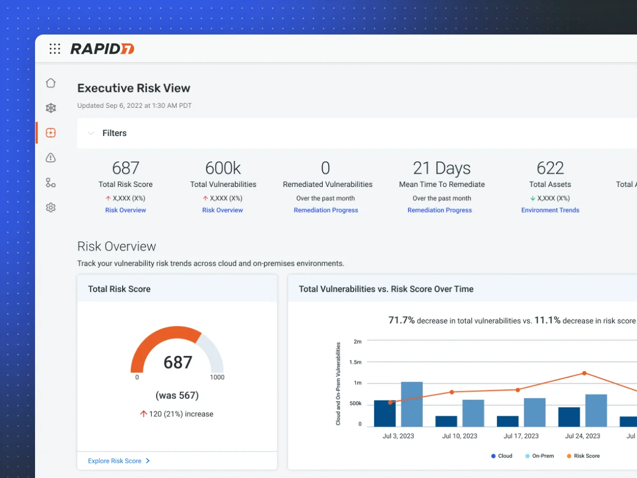
Task: Open the spider web sidebar icon
Action: [x=50, y=108]
